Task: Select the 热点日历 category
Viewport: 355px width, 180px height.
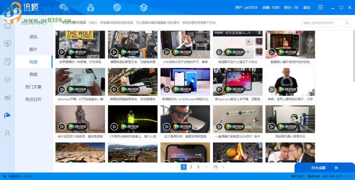Action: [33, 99]
